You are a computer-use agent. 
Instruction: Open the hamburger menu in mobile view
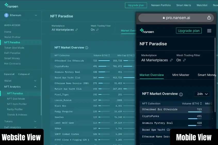209,31
